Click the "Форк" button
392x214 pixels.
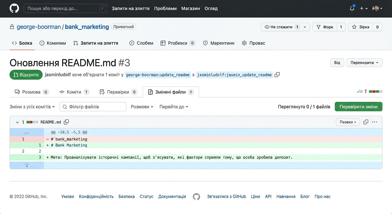(x=325, y=27)
